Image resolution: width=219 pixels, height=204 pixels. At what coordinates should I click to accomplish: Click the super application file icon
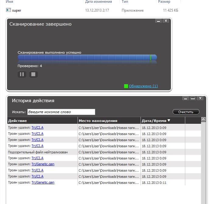9,10
